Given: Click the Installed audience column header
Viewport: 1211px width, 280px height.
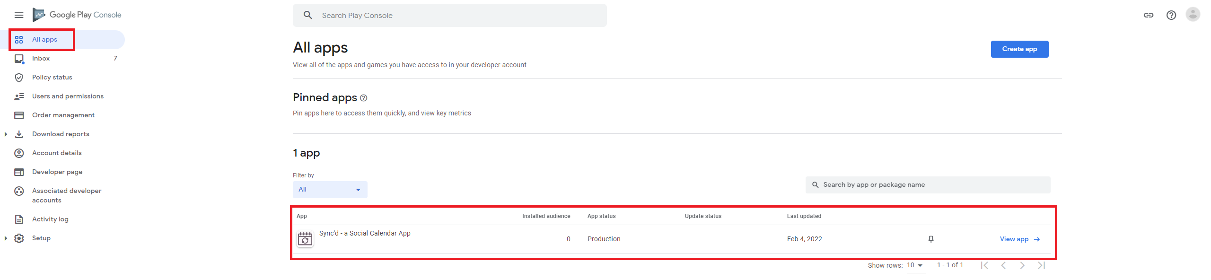Looking at the screenshot, I should (x=546, y=216).
